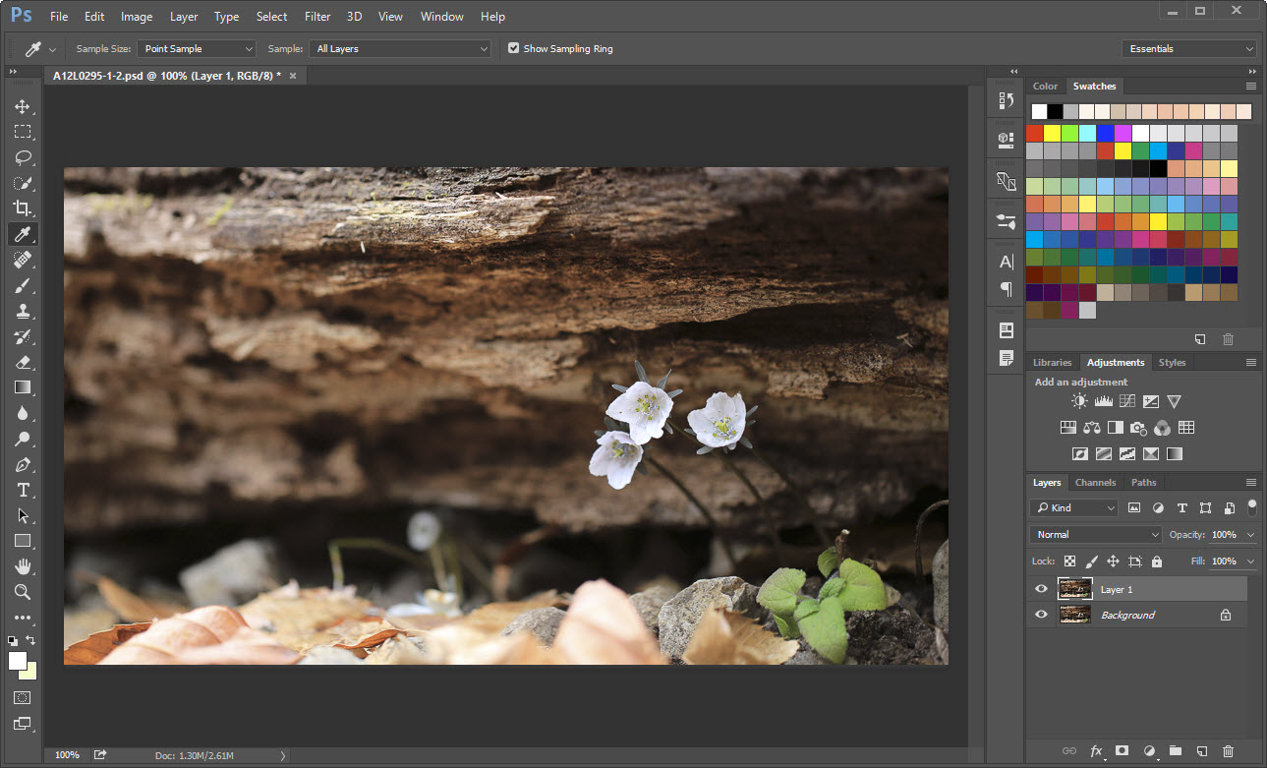Open the Image menu
Image resolution: width=1267 pixels, height=768 pixels.
click(x=137, y=17)
